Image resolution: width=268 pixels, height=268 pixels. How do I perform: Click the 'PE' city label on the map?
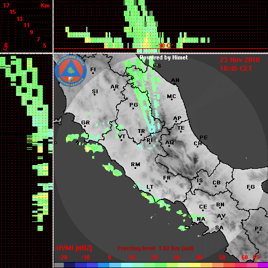pos(204,137)
